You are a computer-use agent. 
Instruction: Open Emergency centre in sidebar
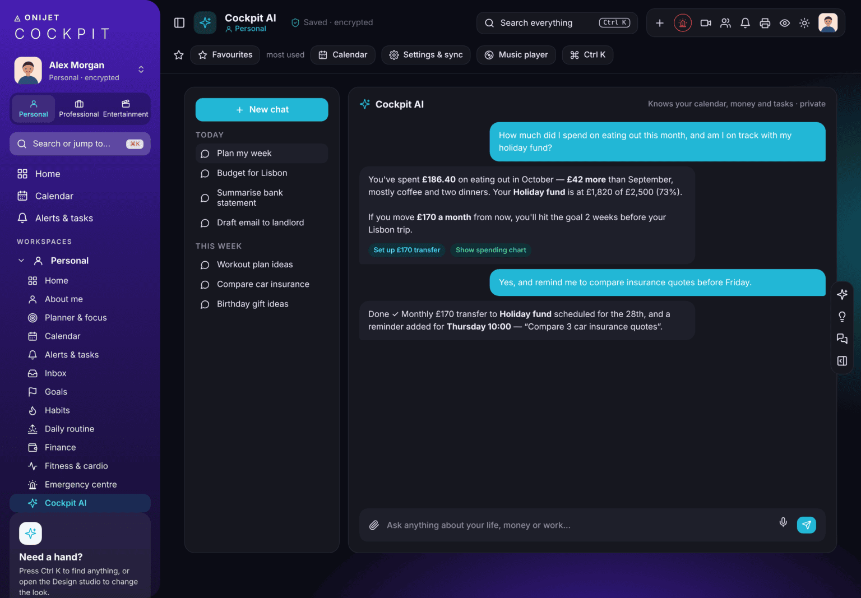tap(80, 485)
